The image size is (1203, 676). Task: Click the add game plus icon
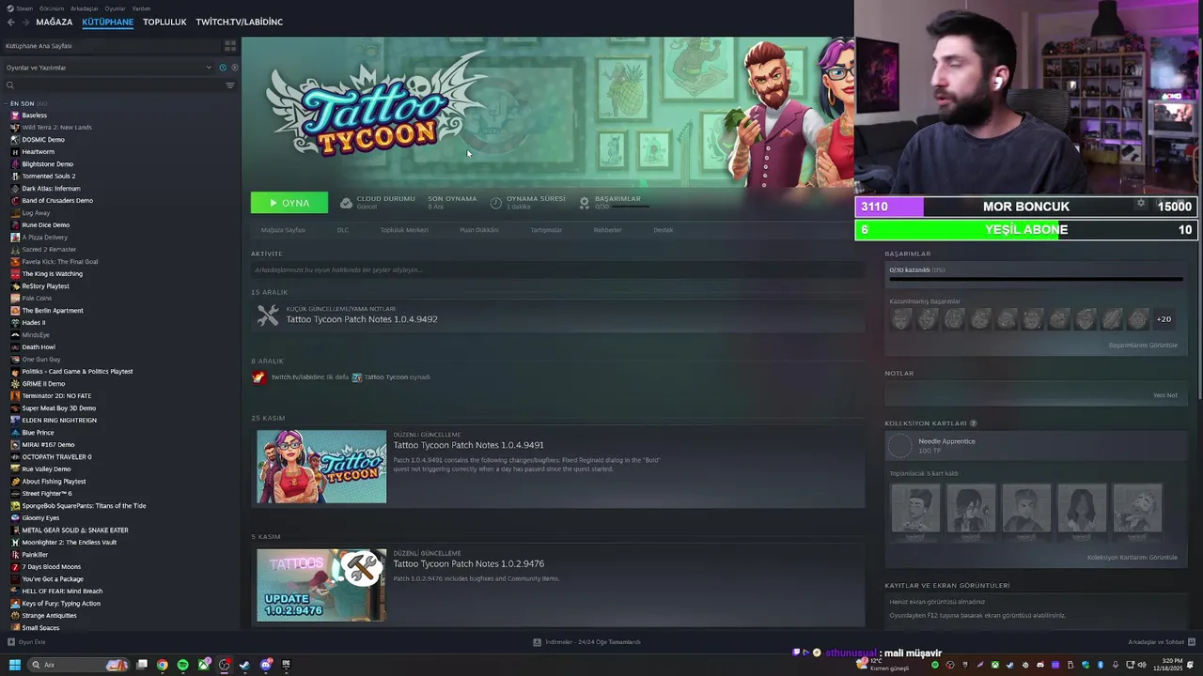[x=11, y=642]
